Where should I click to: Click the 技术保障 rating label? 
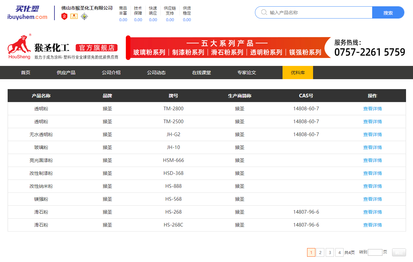pyautogui.click(x=138, y=11)
